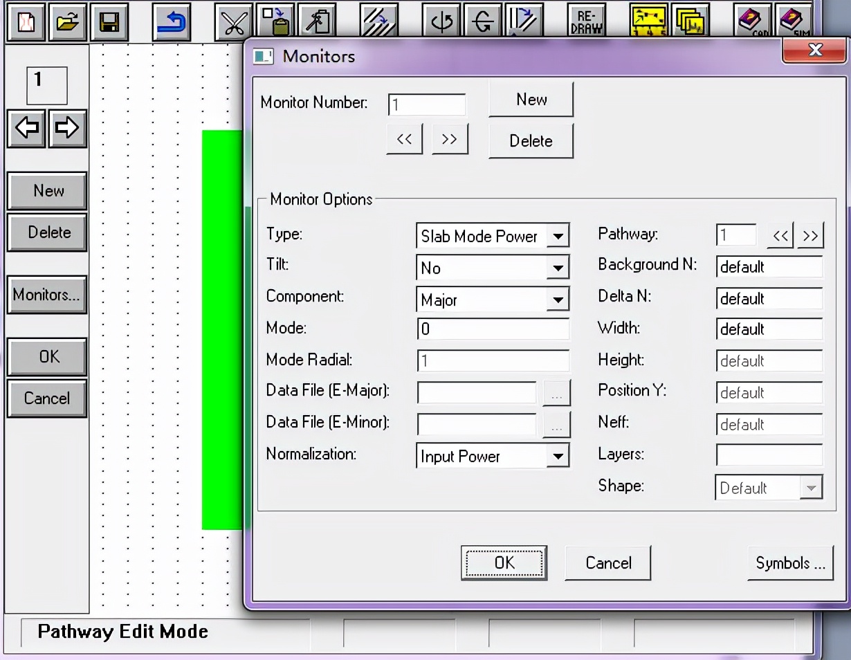Click the Neff field
The width and height of the screenshot is (851, 660).
click(769, 424)
